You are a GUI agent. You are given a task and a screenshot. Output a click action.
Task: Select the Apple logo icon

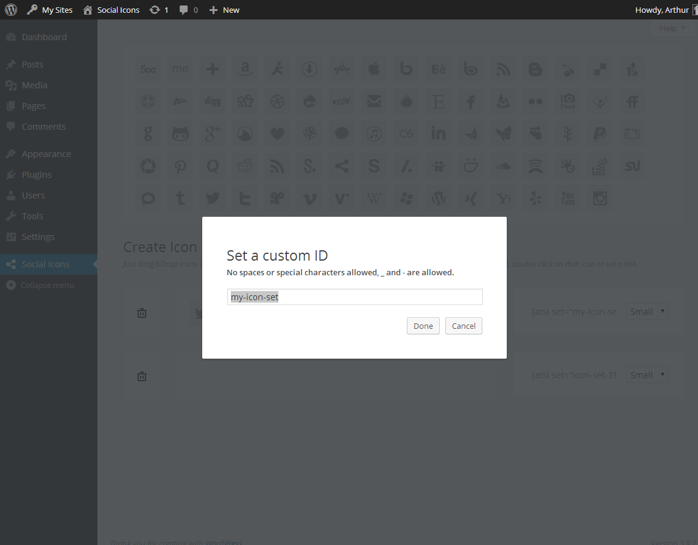point(374,69)
